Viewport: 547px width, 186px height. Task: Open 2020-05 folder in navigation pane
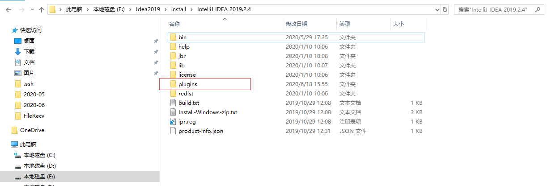(34, 94)
